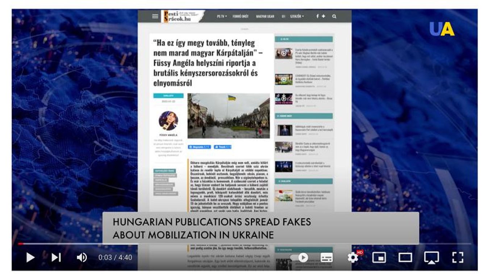This screenshot has height=274, width=488.
Task: Click the Pesti Srácok.hu logo
Action: click(x=183, y=16)
